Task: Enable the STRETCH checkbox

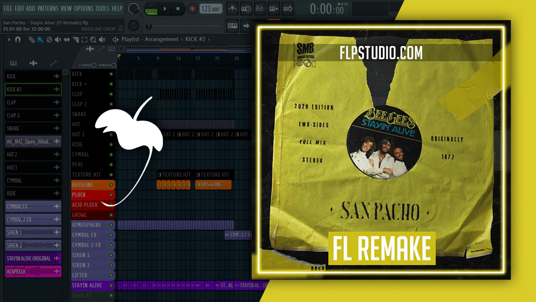Action: coord(113,65)
